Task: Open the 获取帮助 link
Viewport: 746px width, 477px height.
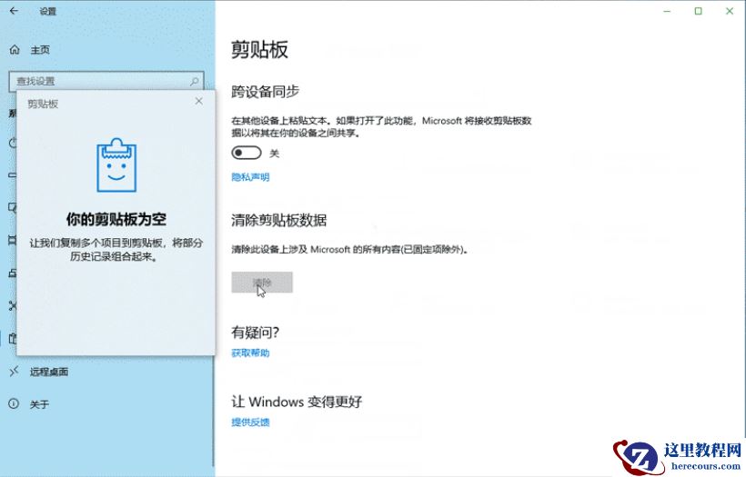Action: [x=250, y=353]
